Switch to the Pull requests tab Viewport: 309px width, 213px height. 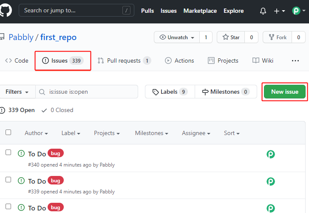pos(124,60)
